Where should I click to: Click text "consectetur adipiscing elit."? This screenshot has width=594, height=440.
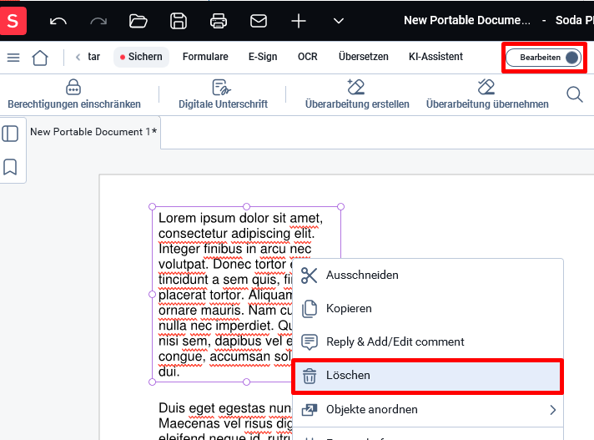point(236,234)
